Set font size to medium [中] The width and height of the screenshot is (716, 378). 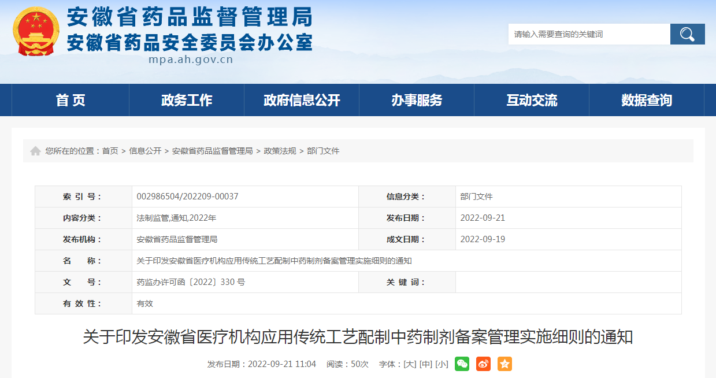pos(426,364)
